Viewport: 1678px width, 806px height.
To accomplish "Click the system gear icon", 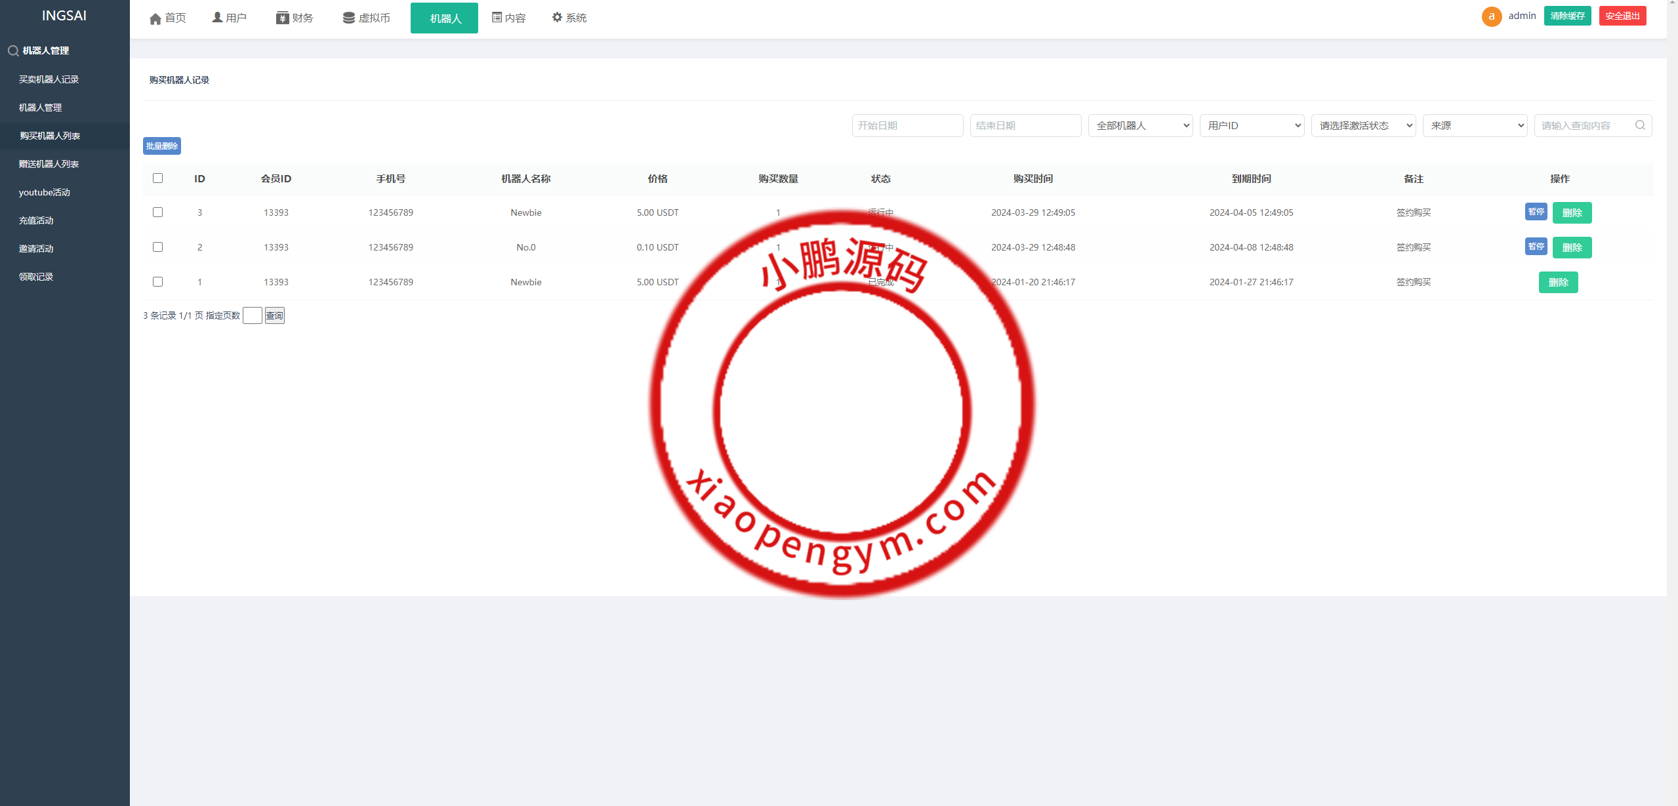I will [x=557, y=18].
